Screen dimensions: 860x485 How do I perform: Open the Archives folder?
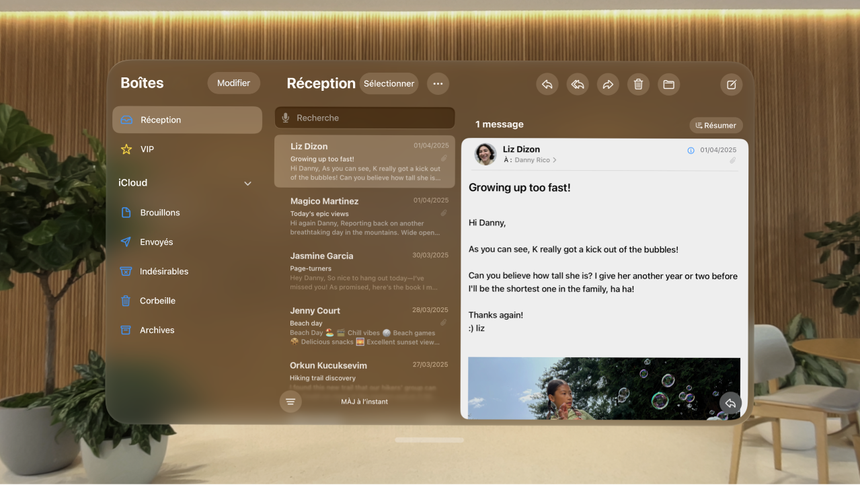point(187,330)
